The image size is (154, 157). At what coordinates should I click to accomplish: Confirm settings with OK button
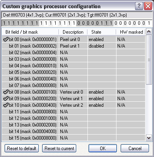pos(103,148)
